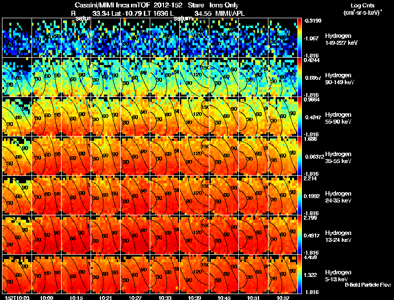Click the colorbar value '1.688'
The height and width of the screenshot is (300, 394).
310,139
